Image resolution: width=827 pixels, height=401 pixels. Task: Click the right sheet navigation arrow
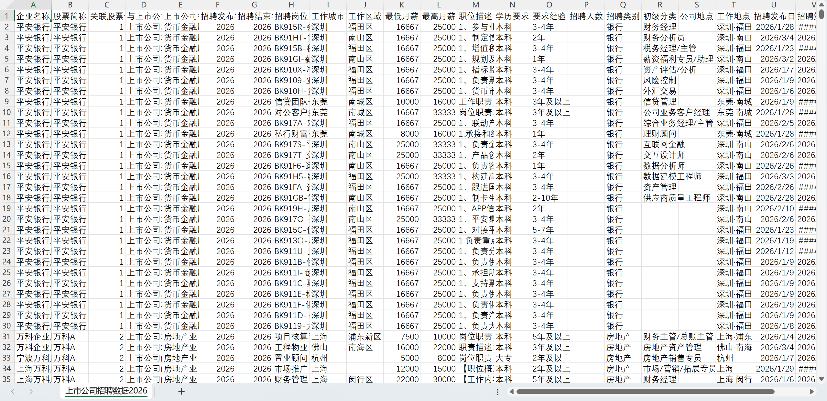[31, 391]
